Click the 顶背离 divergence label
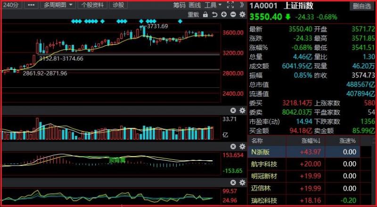377x207 pixels. pos(117,160)
